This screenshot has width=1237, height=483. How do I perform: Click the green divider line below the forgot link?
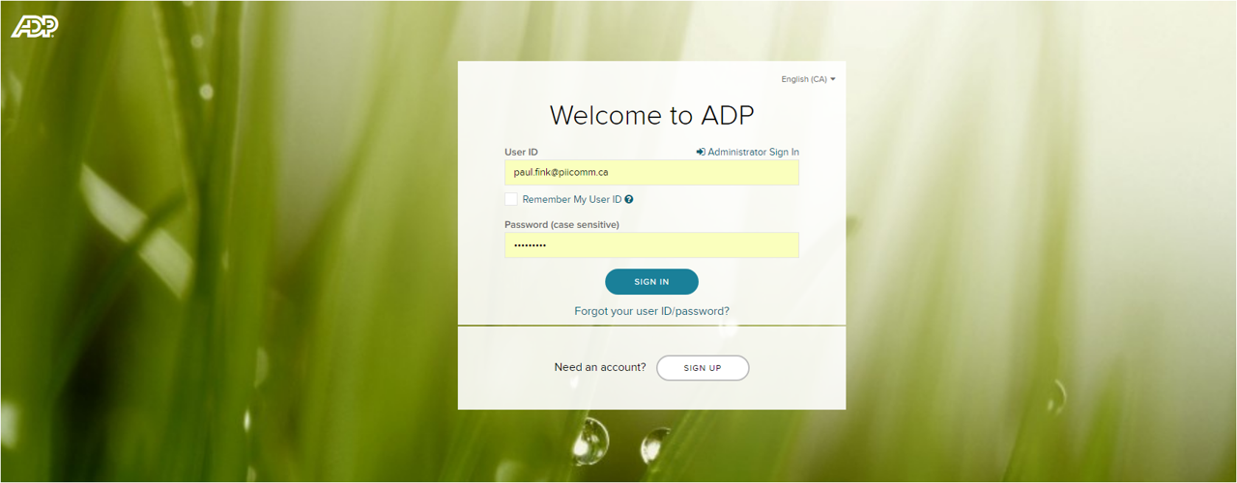tap(651, 326)
